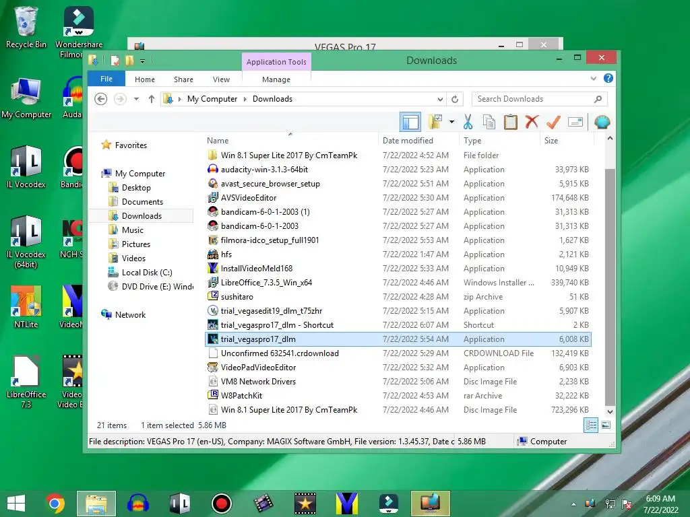Screen dimensions: 690x517
Task: Switch to large icons view in status bar
Action: pos(606,425)
